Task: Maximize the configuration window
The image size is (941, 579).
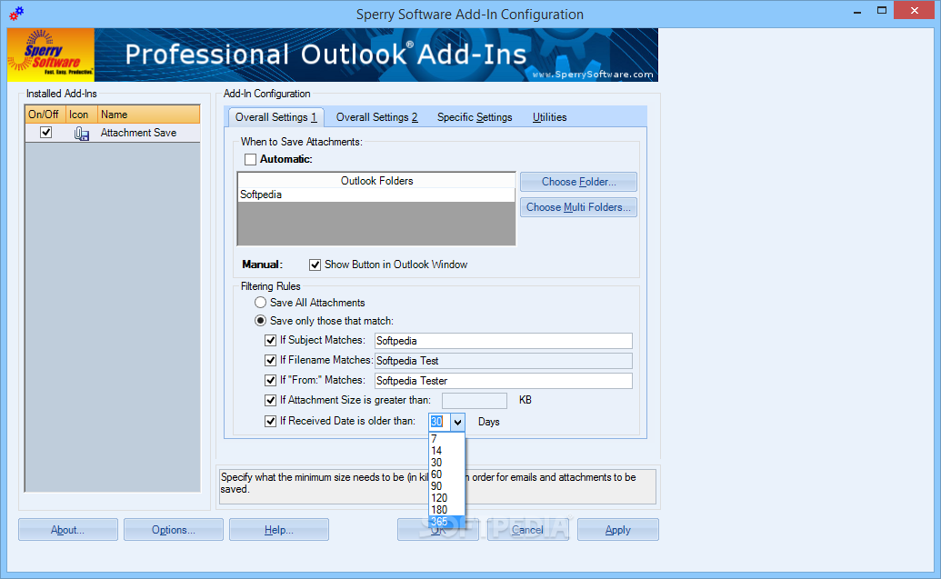Action: [x=882, y=11]
